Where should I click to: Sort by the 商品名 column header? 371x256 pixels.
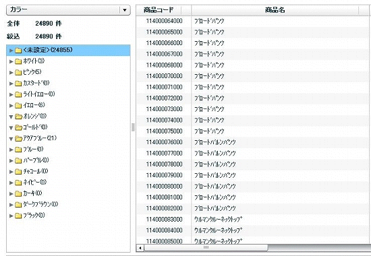click(275, 10)
